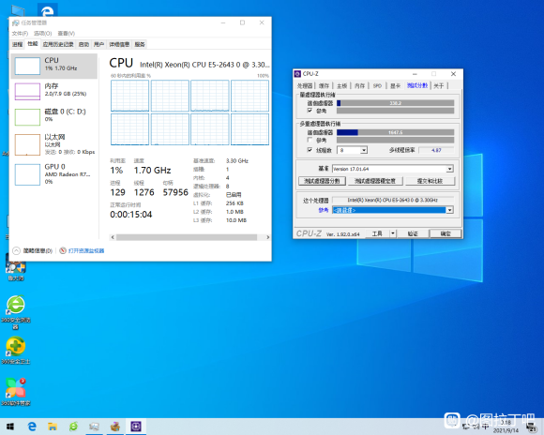Open 查看(V) menu in Task Manager
Screen dimensions: 544x435
click(x=66, y=34)
